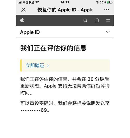
Task: Open the three-dot more options menu
Action: [107, 10]
